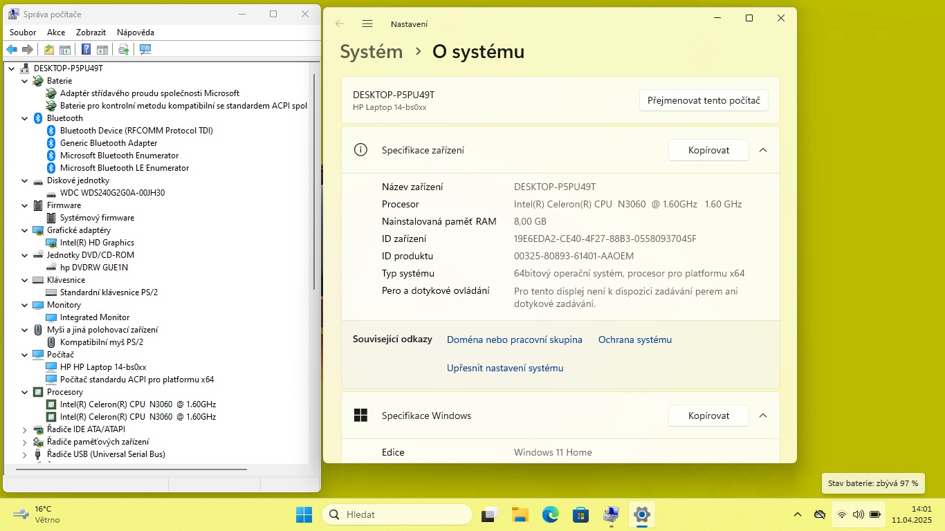Collapse the Specifikace zařízení section chevron

click(x=763, y=150)
